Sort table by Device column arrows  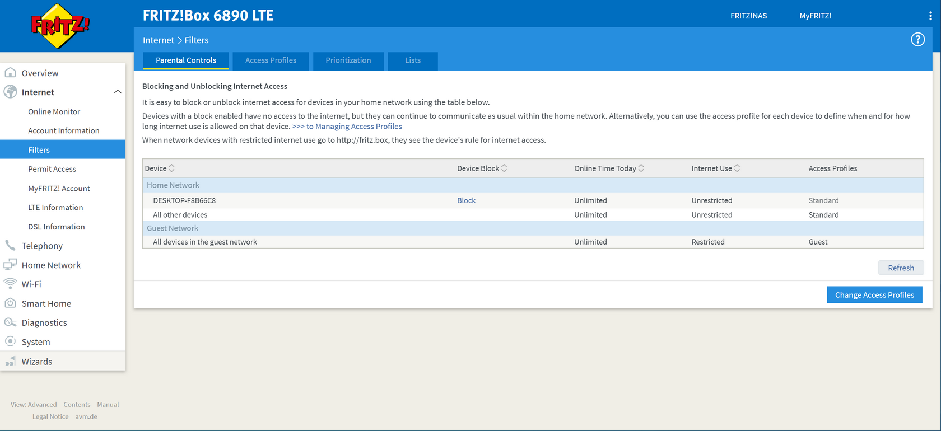tap(172, 168)
